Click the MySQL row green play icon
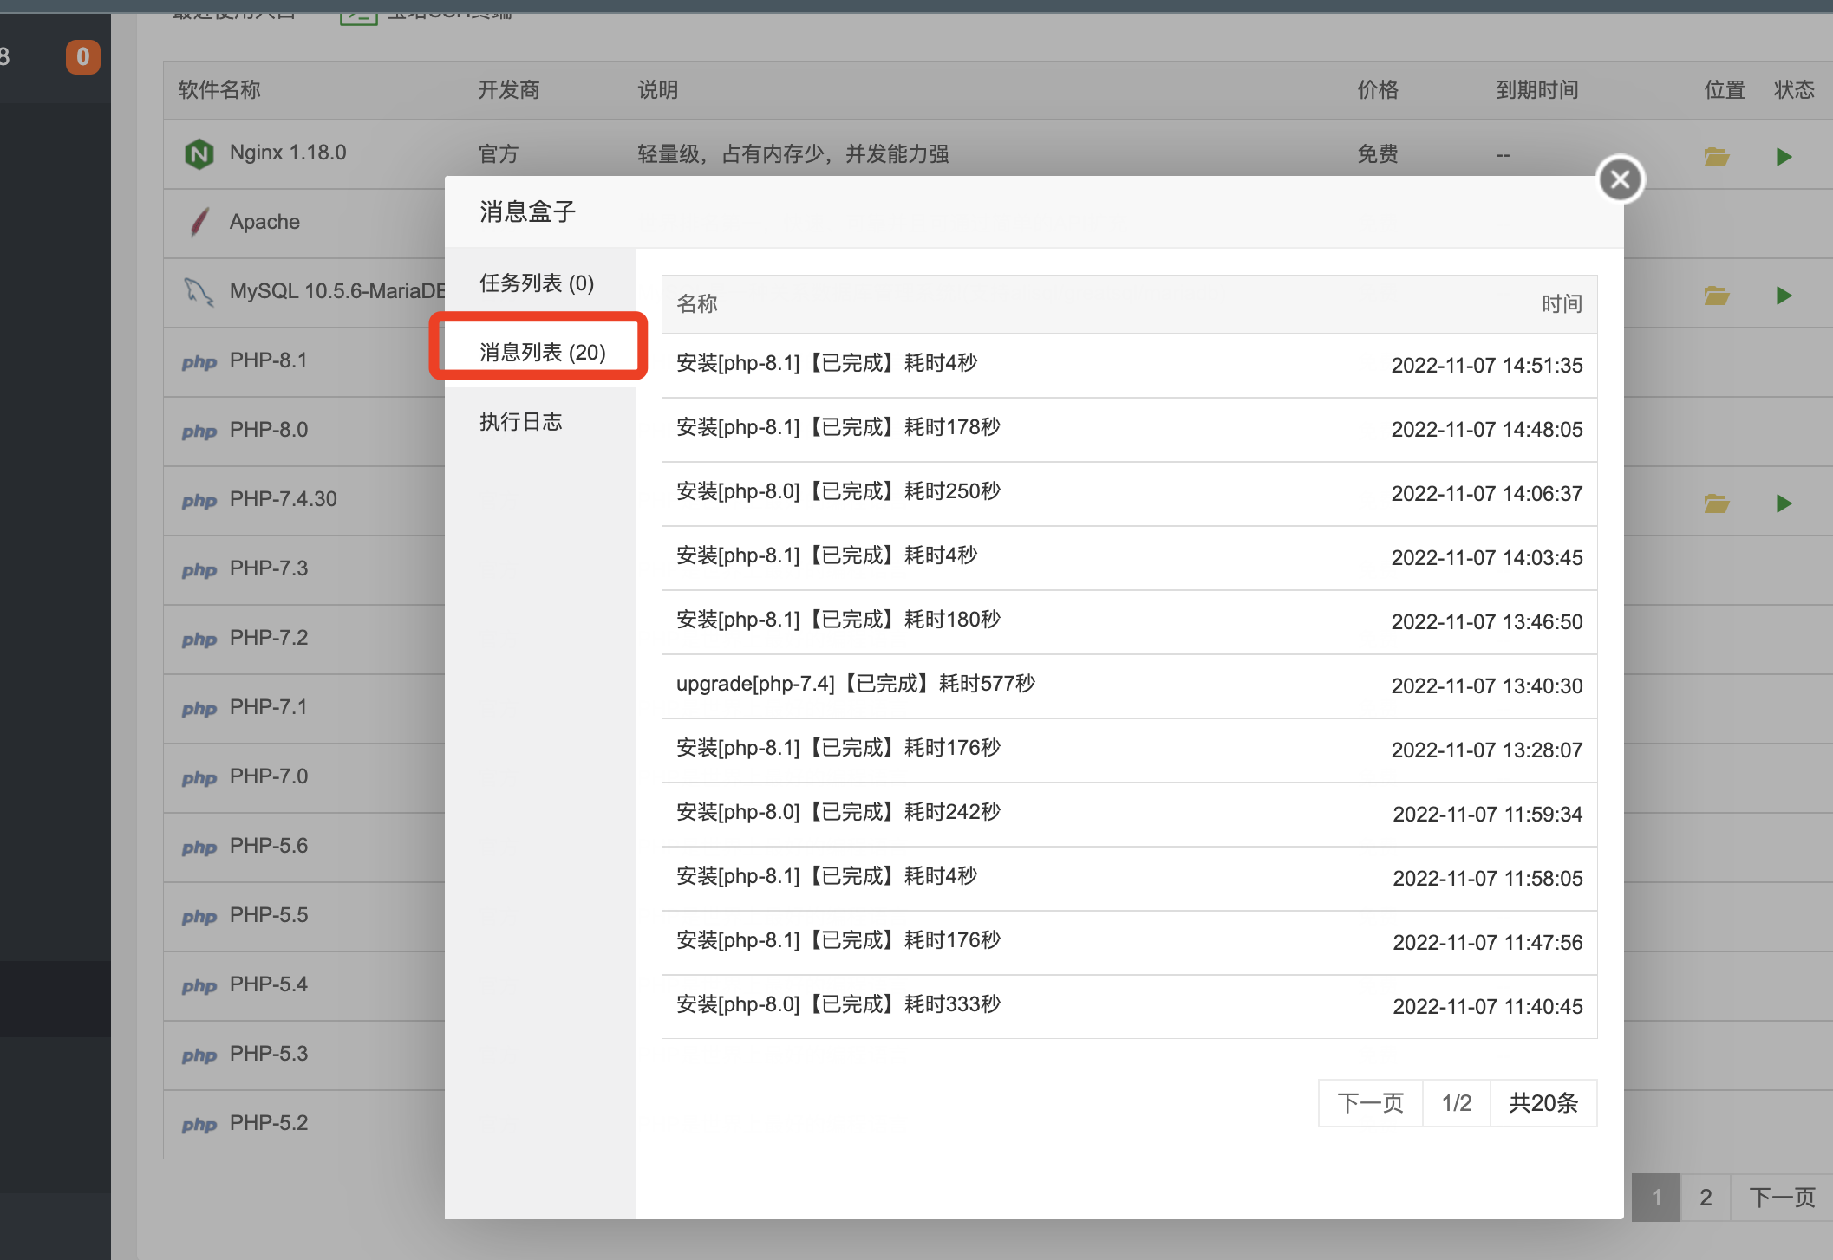This screenshot has width=1833, height=1260. (x=1784, y=296)
